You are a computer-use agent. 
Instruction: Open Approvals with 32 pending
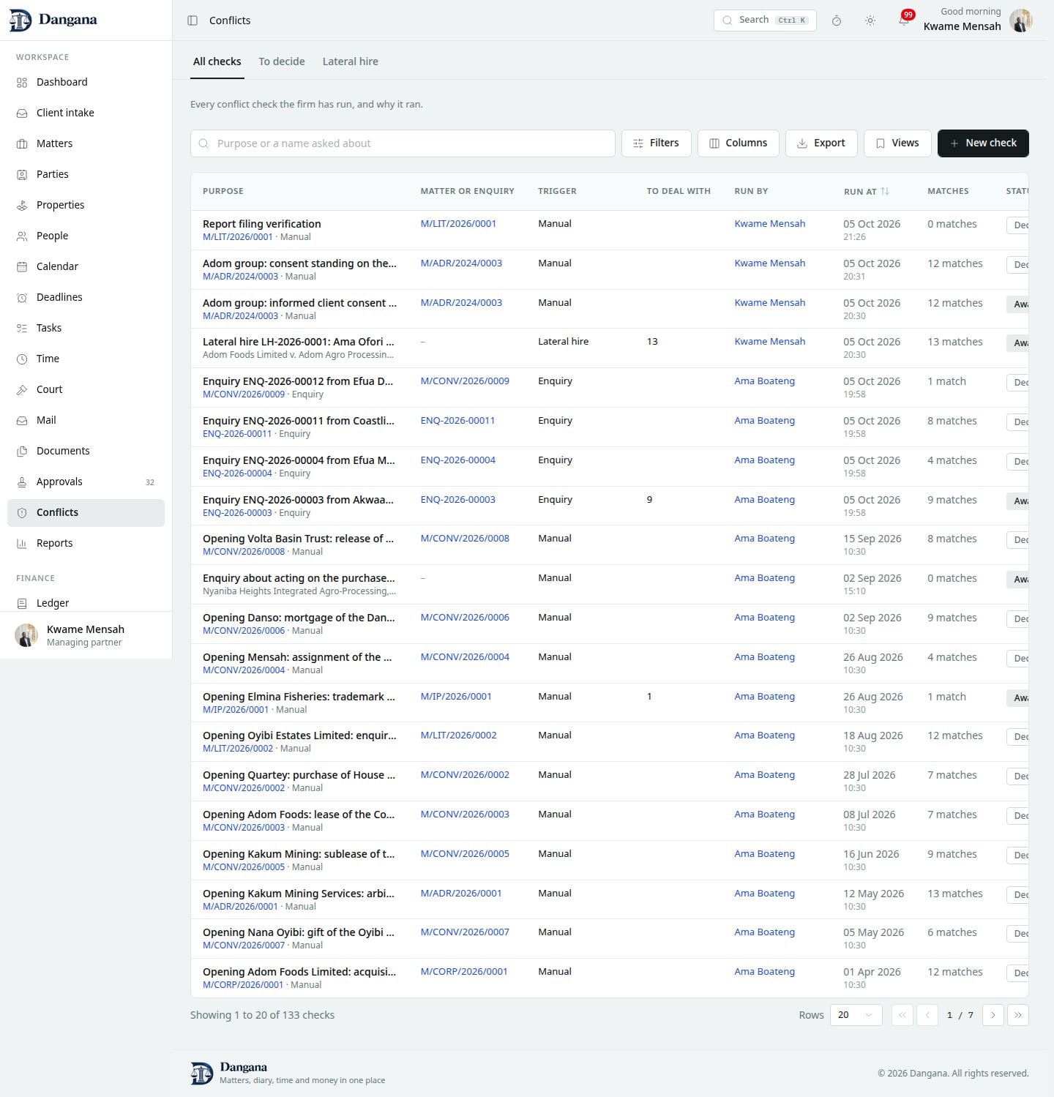[x=86, y=482]
